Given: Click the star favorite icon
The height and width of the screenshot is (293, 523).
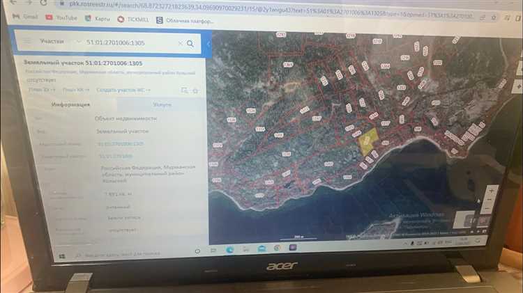Looking at the screenshot, I should point(195,90).
